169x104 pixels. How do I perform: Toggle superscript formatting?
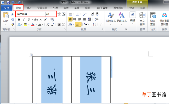coord(46,20)
